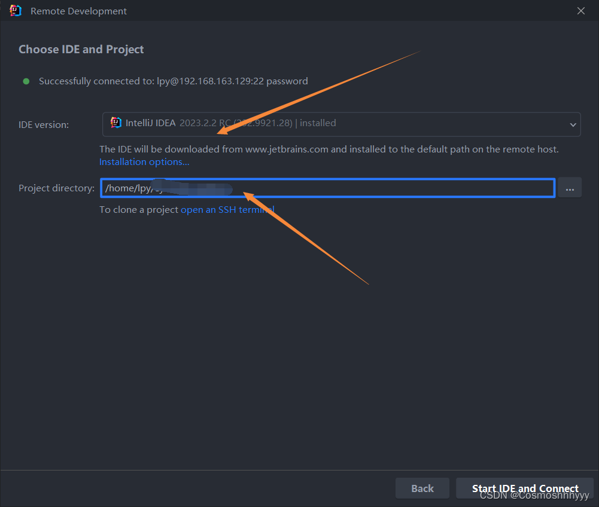
Task: Click the IntelliJ IDEA logo in IDE version field
Action: coord(115,123)
